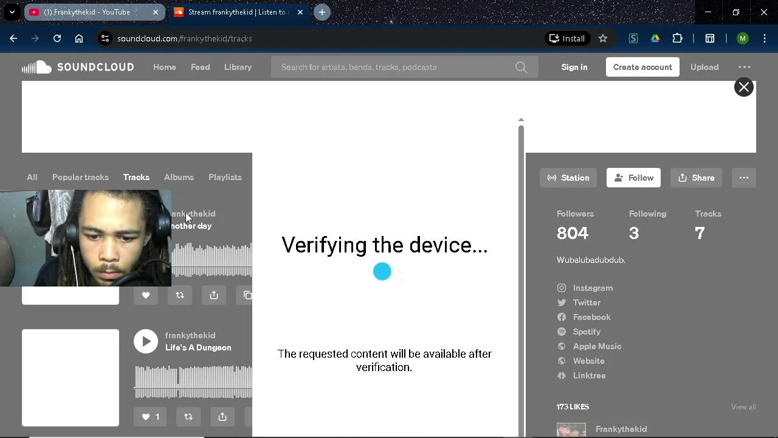Close the Stream frankythekid tab
Screen dimensions: 778x438
[300, 12]
